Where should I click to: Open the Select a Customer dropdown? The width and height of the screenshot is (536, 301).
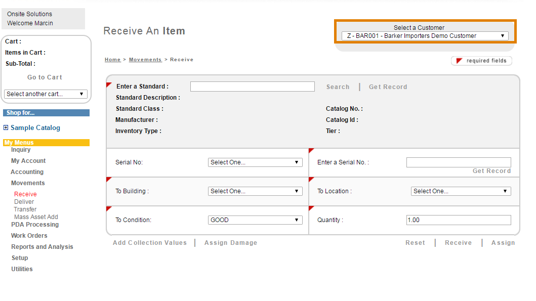[425, 36]
